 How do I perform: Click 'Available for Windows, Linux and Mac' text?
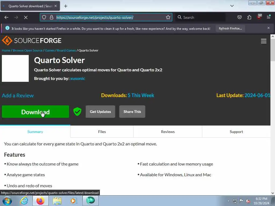point(176,175)
